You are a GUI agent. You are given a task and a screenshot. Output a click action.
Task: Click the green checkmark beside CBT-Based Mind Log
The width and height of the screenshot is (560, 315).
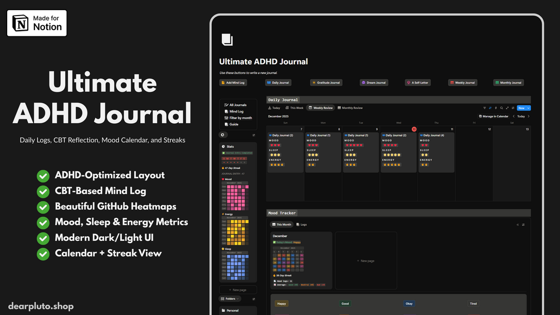pos(43,191)
